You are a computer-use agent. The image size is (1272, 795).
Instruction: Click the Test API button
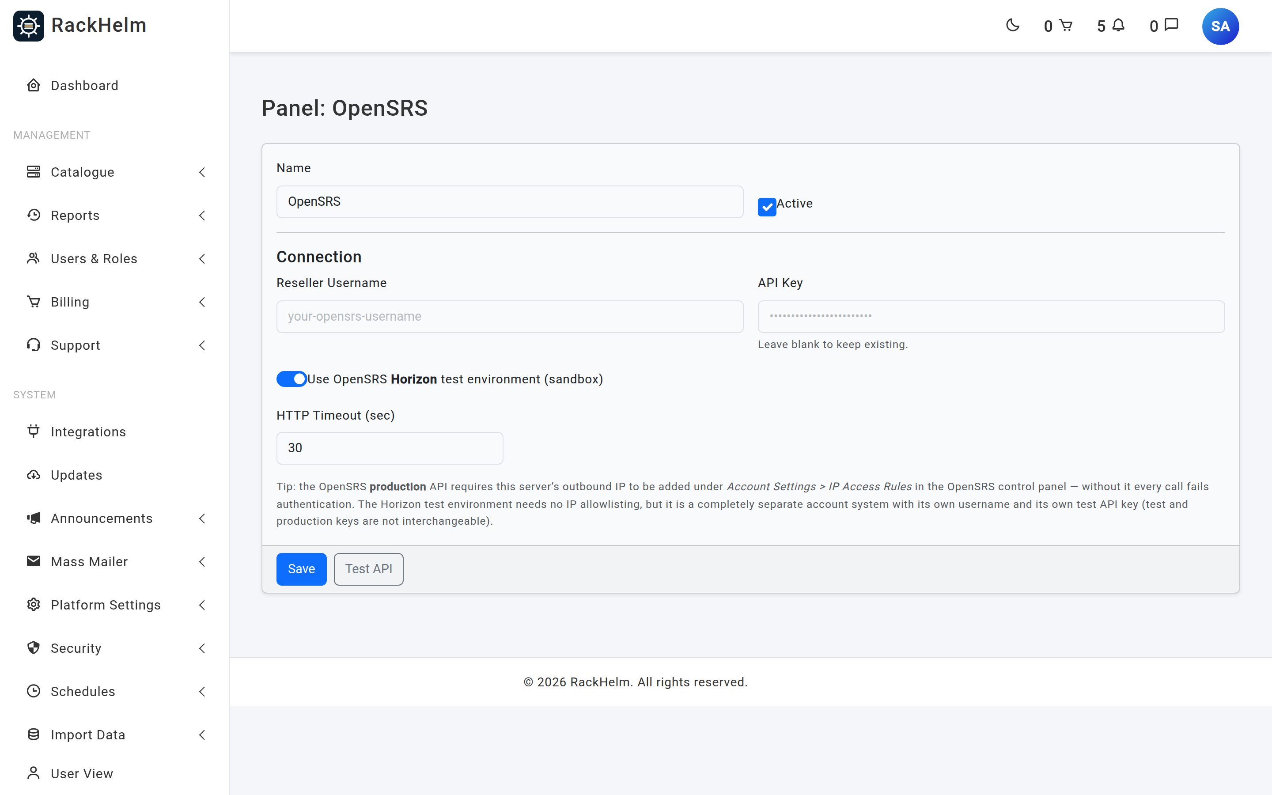click(368, 569)
